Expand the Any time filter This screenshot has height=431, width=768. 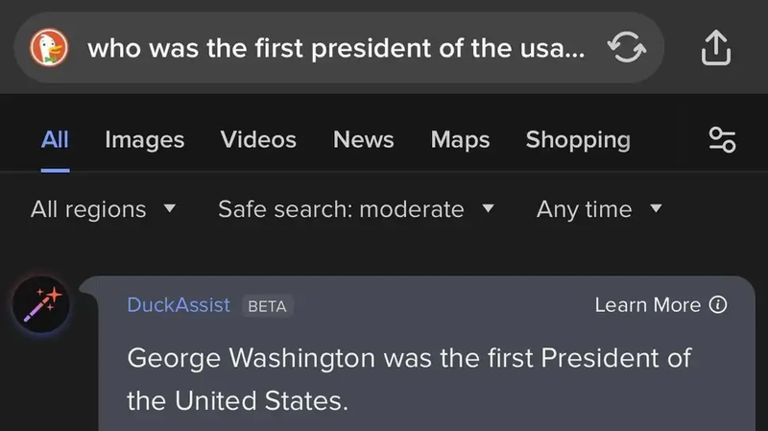[599, 209]
